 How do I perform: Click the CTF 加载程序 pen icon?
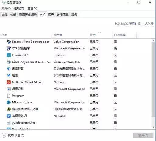(9, 49)
